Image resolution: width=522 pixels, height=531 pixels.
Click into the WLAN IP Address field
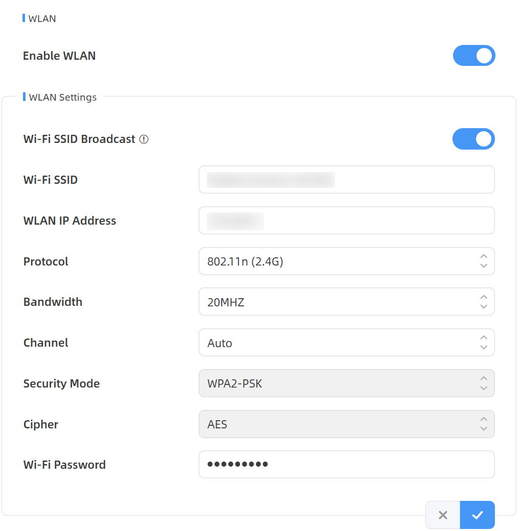pyautogui.click(x=346, y=221)
